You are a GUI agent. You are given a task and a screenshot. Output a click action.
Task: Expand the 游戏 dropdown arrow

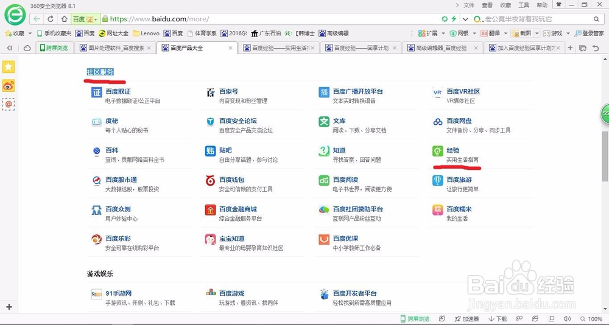pos(568,33)
